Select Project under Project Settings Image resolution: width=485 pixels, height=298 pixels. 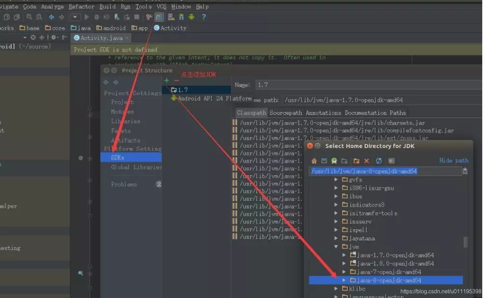(122, 102)
